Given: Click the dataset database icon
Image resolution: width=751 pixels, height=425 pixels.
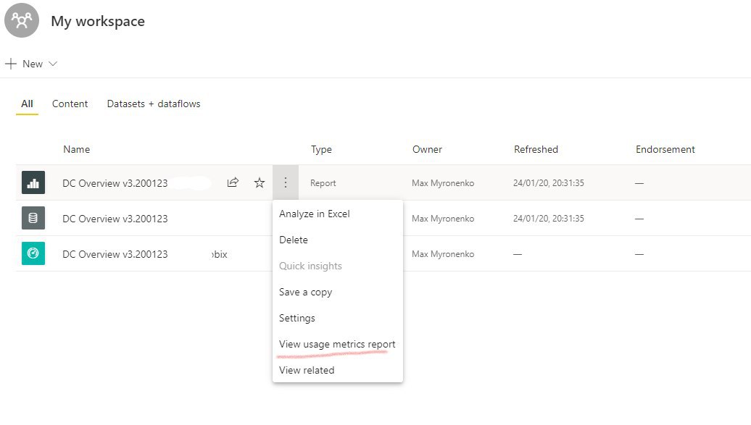Looking at the screenshot, I should (33, 218).
